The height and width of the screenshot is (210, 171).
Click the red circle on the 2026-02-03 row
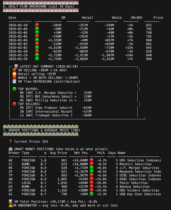[37, 44]
